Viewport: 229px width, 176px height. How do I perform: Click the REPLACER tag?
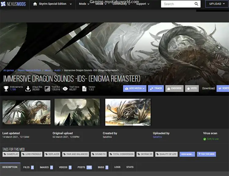(52, 154)
